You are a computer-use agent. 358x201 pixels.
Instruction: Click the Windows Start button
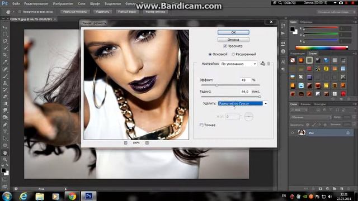(7, 196)
